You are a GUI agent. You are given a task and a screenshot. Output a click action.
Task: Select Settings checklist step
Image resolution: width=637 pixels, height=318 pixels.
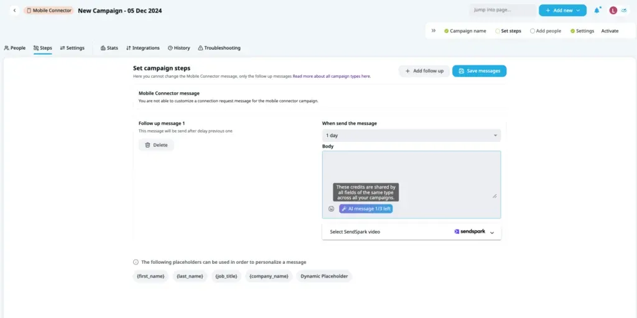coord(582,31)
